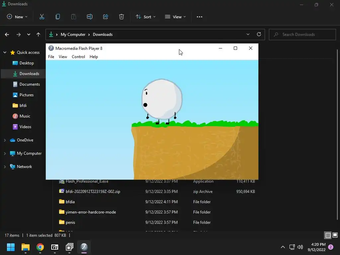Go up one folder level arrow
340x255 pixels.
39,35
